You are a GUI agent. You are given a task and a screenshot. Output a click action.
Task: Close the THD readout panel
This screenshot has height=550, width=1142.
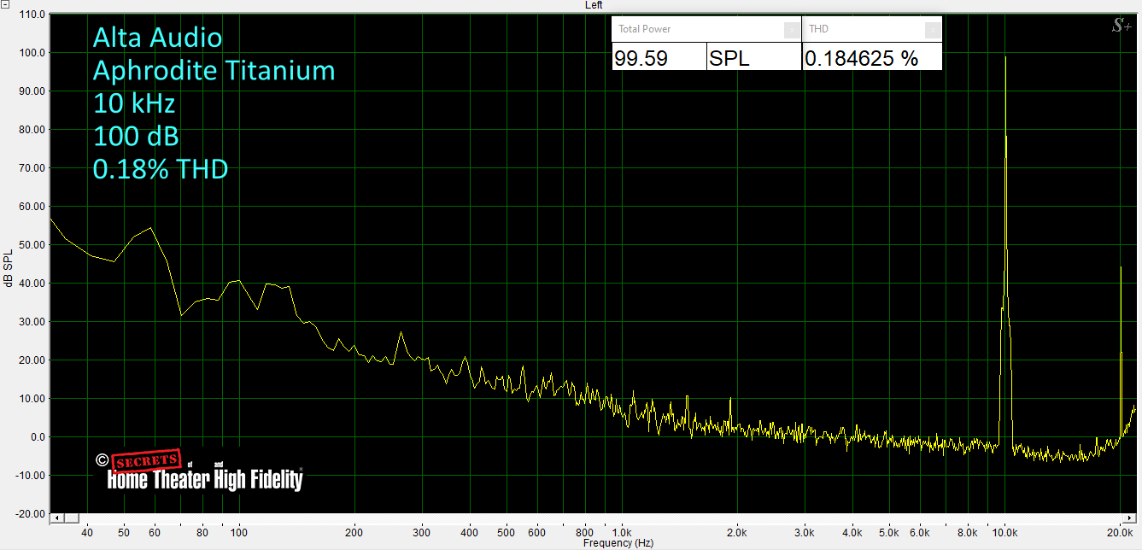(x=933, y=30)
